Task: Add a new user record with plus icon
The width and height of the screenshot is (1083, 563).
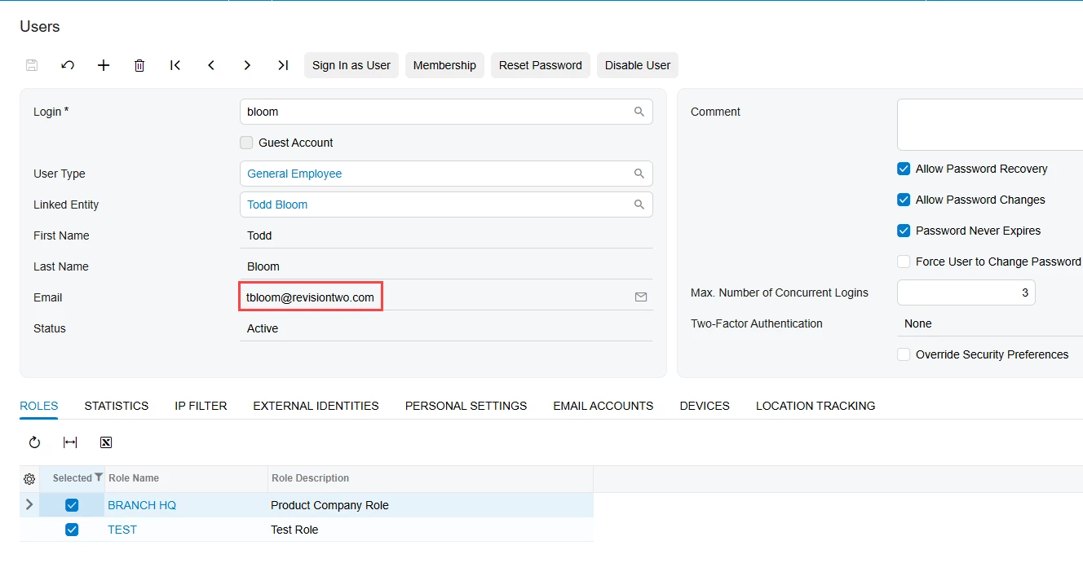Action: pos(104,65)
